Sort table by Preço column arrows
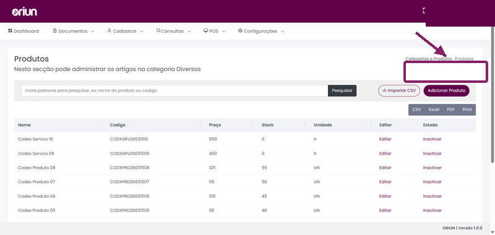Screen dimensions: 495x235 click(253, 125)
